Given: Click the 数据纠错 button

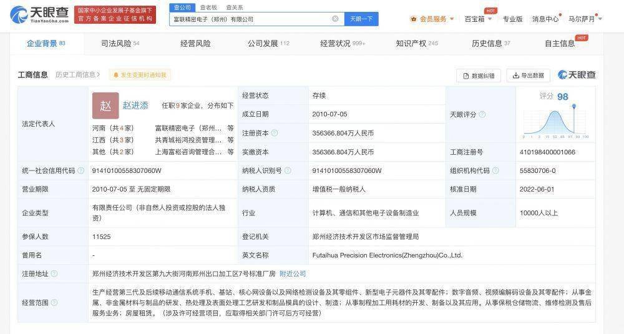Looking at the screenshot, I should [479, 76].
